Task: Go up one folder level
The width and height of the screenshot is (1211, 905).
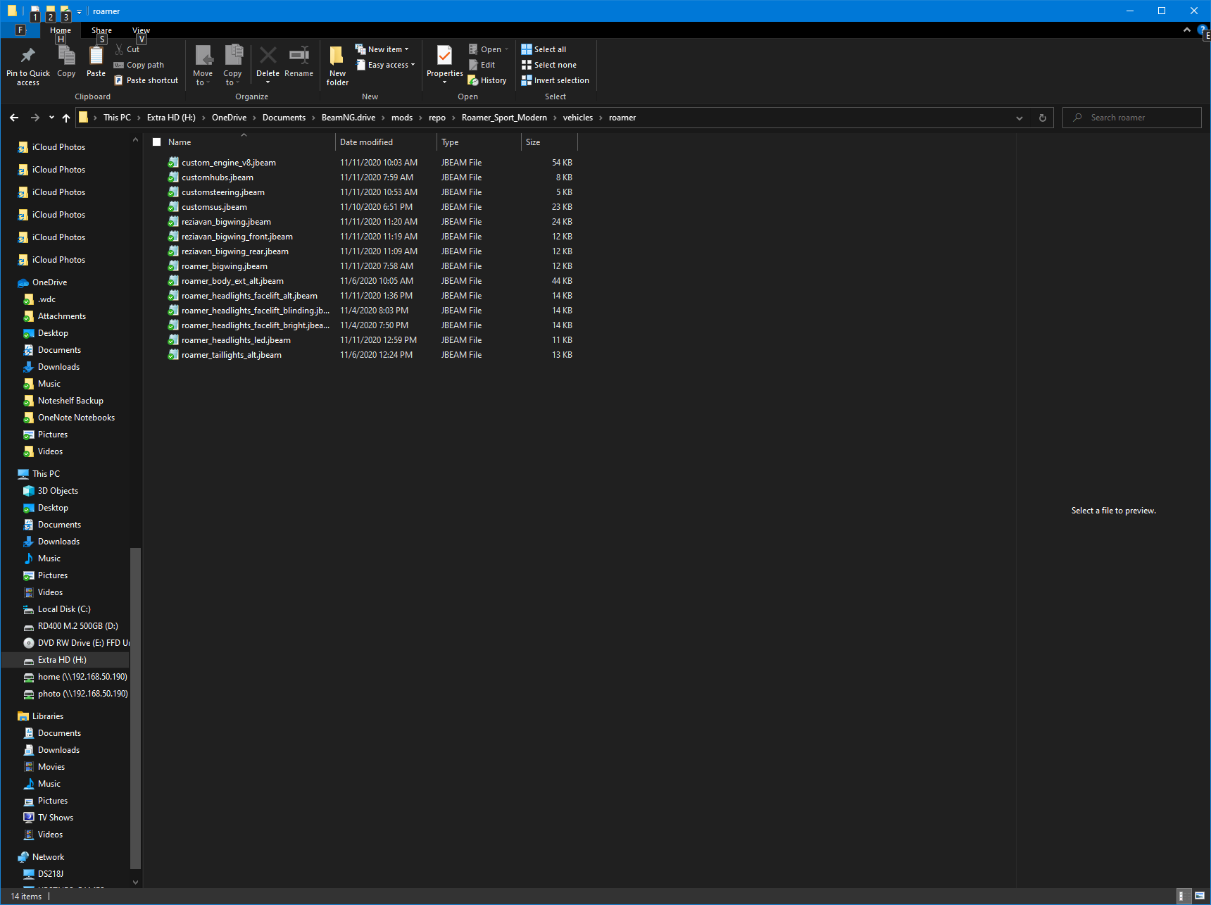Action: [x=66, y=118]
